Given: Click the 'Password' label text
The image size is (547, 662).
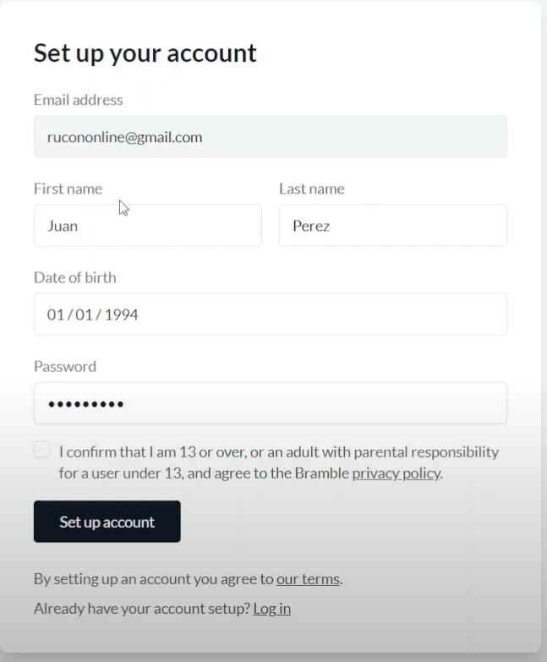Looking at the screenshot, I should 65,366.
